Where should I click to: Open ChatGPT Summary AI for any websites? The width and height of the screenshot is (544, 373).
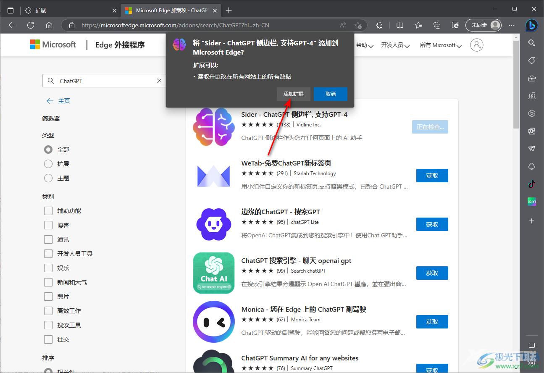pos(300,358)
